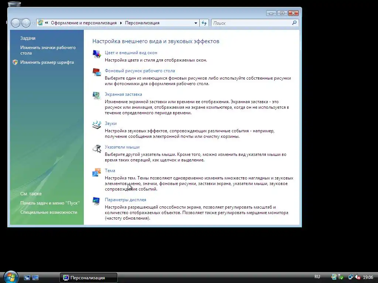Click the second system tray icon with a green check
378x283 pixels.
tap(341, 277)
